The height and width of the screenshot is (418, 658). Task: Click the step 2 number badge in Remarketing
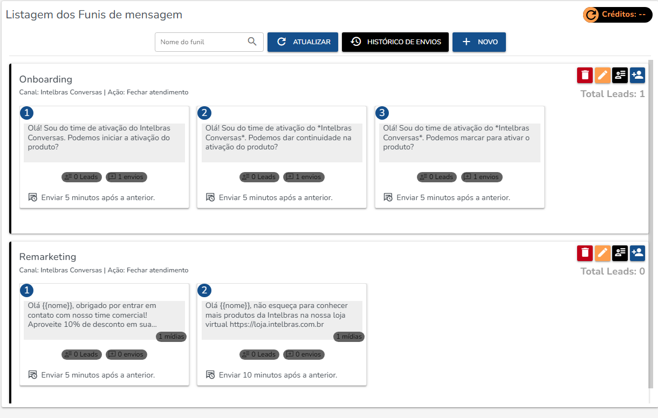point(204,291)
